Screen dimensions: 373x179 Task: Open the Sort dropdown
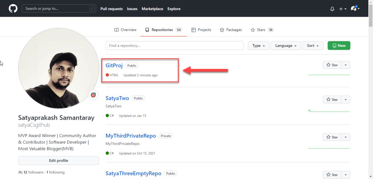pos(313,46)
